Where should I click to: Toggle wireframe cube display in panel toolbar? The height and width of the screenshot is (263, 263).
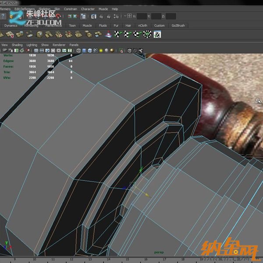[x=78, y=50]
